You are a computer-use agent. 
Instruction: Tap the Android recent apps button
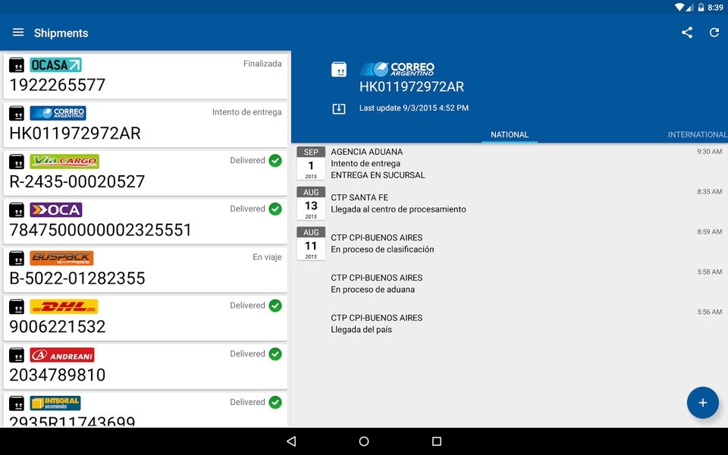[437, 441]
